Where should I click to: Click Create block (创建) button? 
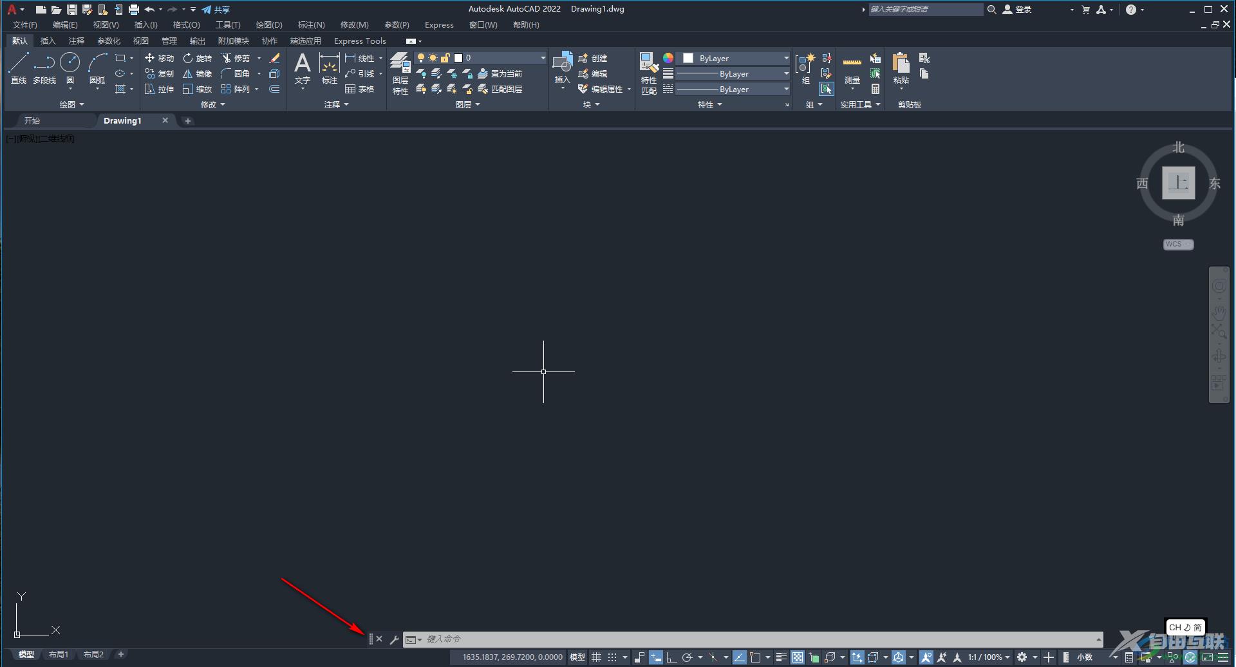click(x=592, y=58)
